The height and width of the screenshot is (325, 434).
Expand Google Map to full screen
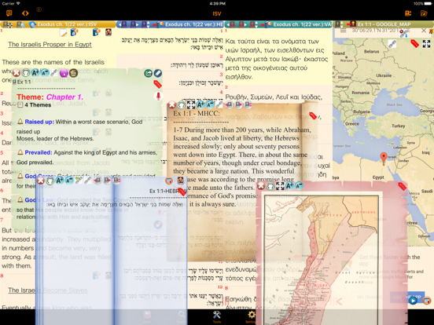point(426,43)
